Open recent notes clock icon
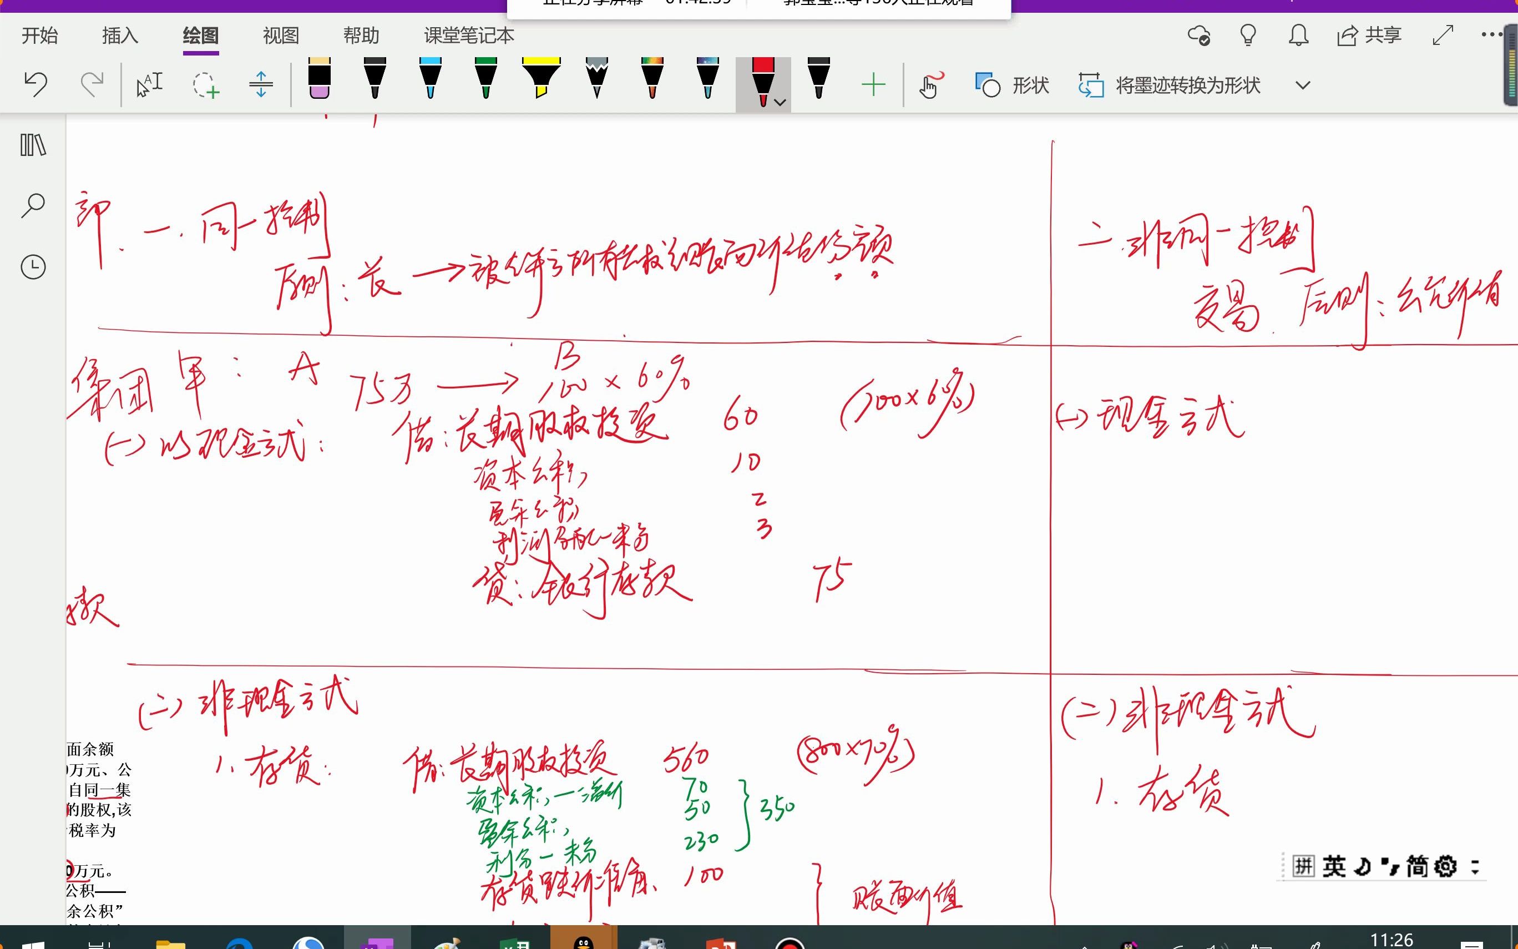The image size is (1518, 949). pos(33,267)
